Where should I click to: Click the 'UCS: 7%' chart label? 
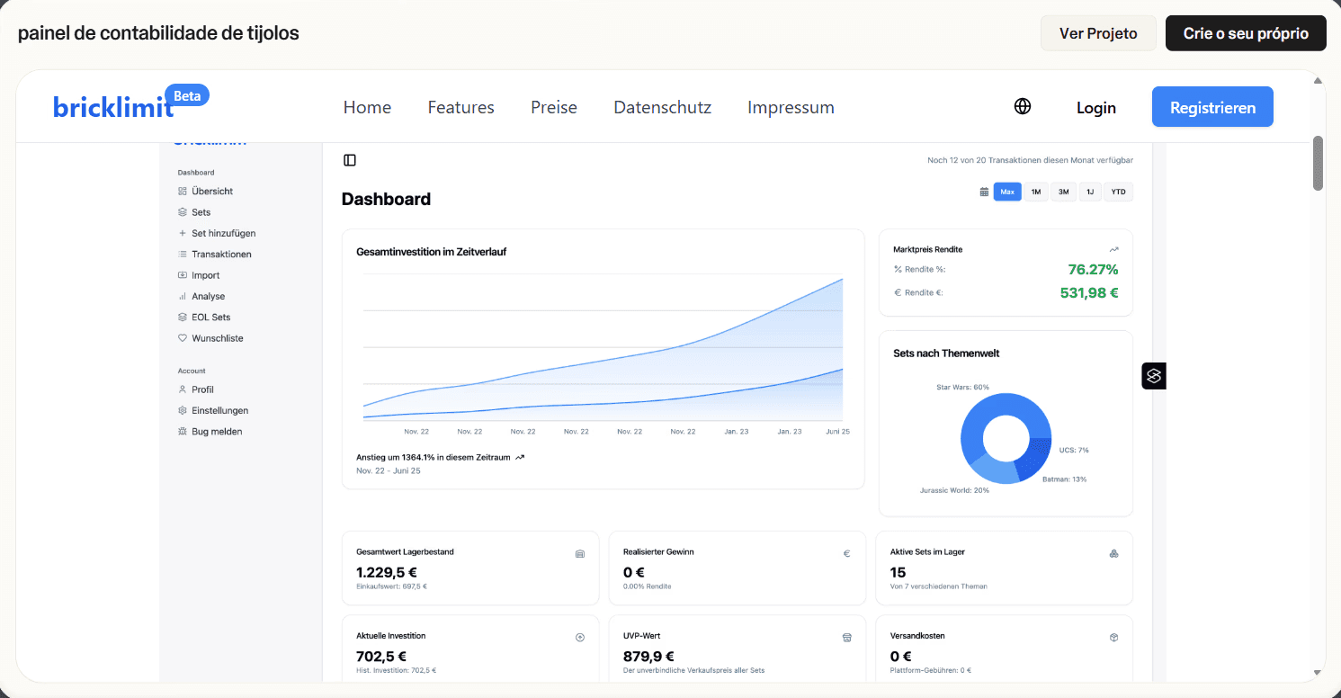(1074, 450)
